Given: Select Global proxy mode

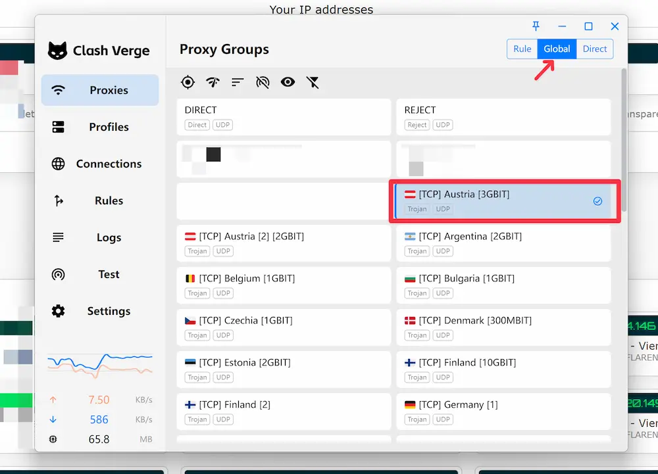Looking at the screenshot, I should (557, 49).
